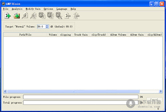Click the window resize grip corner
Screen dimensions: 166x112
pos(163,109)
